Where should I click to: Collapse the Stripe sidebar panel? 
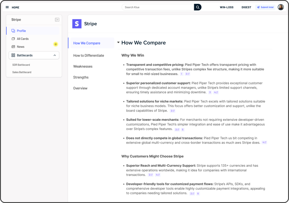[57, 20]
